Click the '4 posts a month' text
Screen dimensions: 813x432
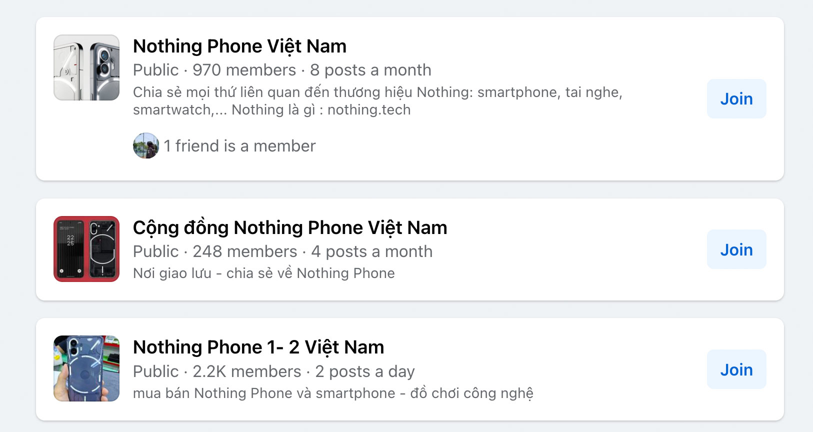(372, 251)
